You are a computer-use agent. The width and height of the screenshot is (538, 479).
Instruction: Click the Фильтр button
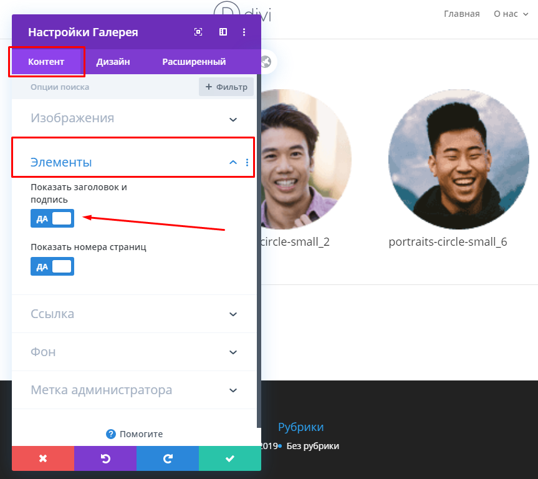click(226, 87)
